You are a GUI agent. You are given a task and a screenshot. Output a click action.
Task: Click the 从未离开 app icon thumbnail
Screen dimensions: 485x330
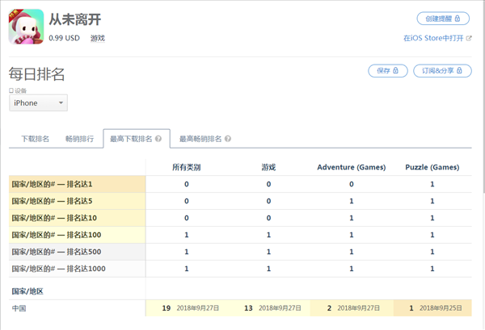[26, 26]
